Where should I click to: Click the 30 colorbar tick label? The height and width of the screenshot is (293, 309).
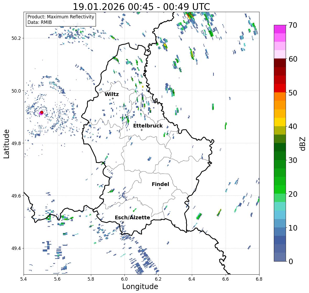[x=293, y=160]
